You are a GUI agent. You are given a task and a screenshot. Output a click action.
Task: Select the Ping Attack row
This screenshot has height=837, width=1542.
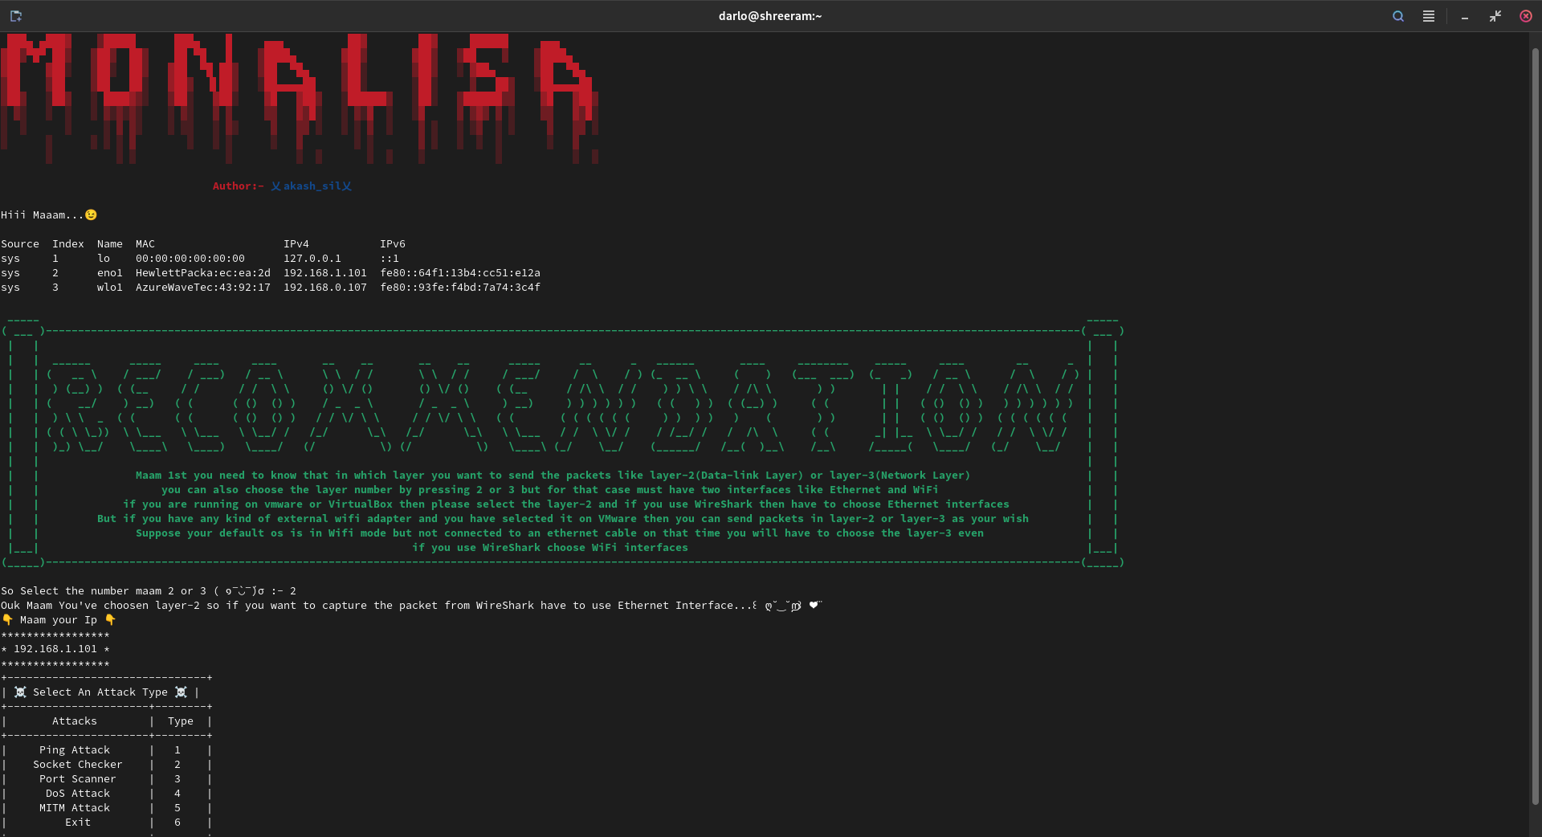[x=75, y=750]
